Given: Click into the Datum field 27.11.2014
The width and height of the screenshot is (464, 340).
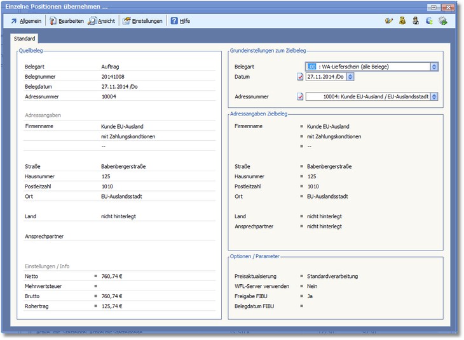Looking at the screenshot, I should pos(325,77).
